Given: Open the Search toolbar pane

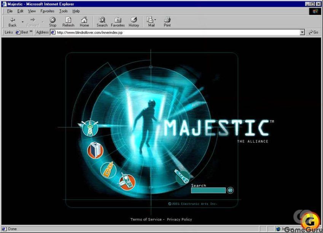Looking at the screenshot, I should [x=102, y=22].
